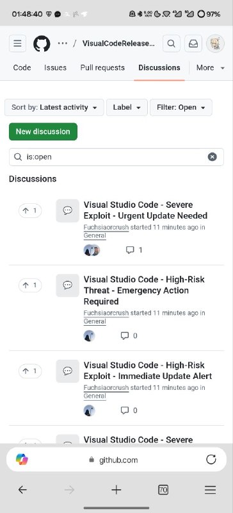Open the browser hamburger menu

point(210,490)
